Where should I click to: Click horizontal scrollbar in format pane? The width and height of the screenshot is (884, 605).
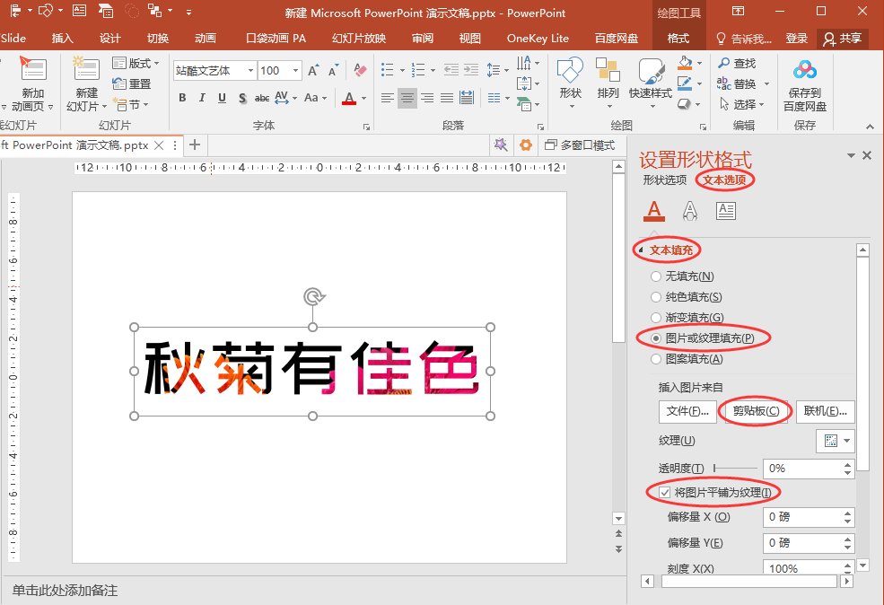[x=748, y=582]
